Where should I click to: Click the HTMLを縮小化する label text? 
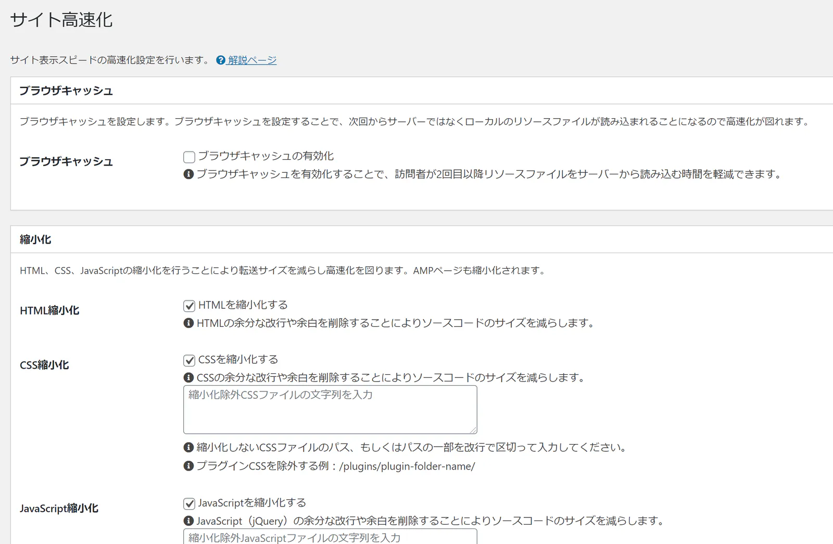243,305
